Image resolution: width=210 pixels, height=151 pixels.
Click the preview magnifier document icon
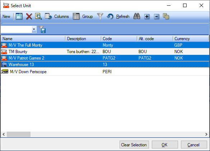[38, 16]
